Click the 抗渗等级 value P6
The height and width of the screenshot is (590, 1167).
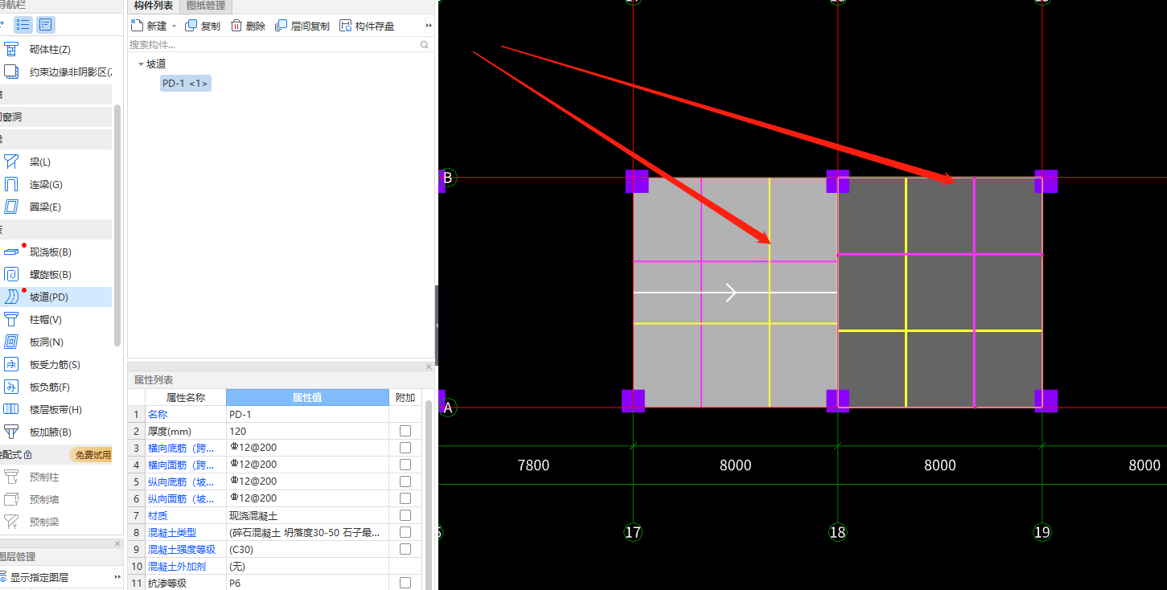(307, 583)
